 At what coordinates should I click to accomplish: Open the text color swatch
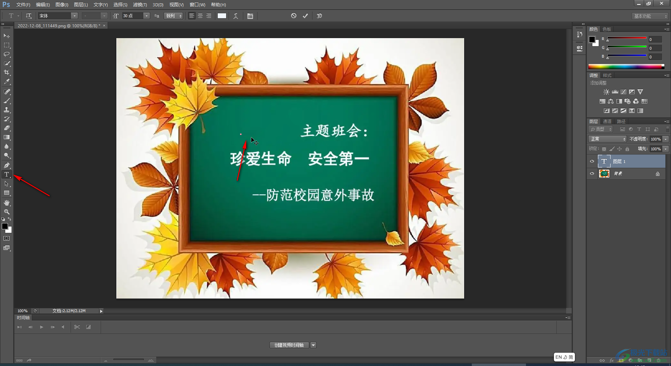222,16
